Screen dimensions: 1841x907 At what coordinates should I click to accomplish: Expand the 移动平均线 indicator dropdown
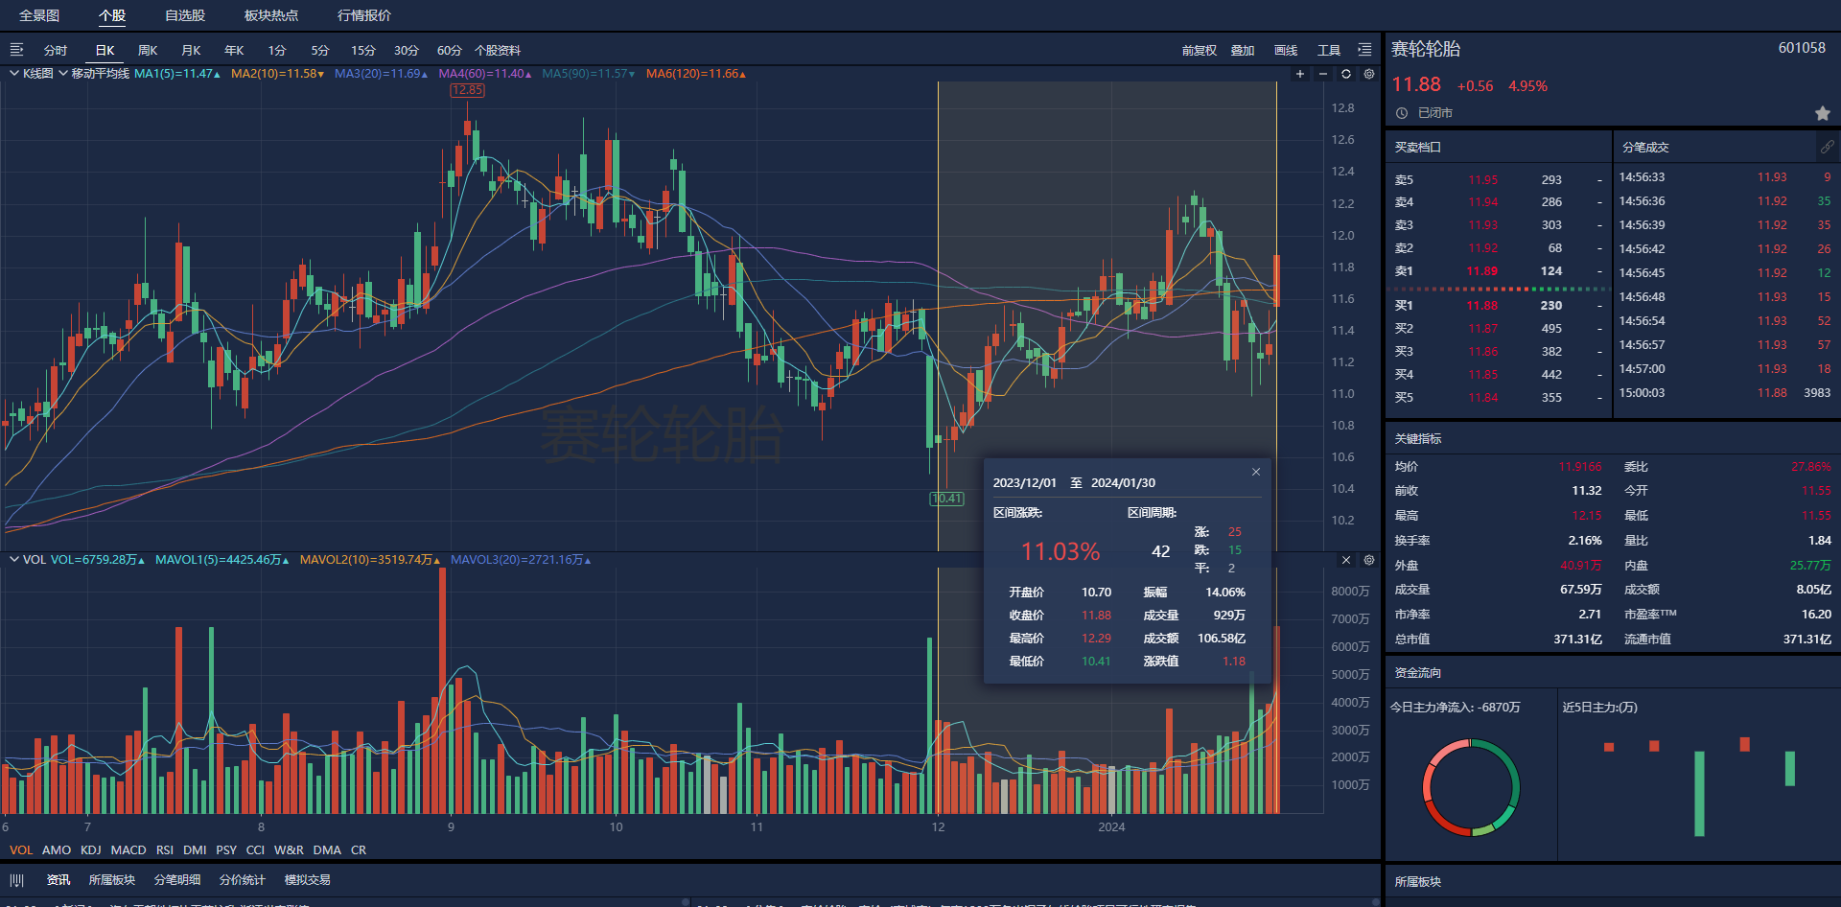pyautogui.click(x=63, y=74)
